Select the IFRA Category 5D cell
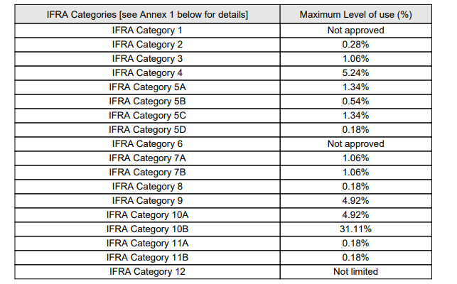The width and height of the screenshot is (457, 284). 147,130
